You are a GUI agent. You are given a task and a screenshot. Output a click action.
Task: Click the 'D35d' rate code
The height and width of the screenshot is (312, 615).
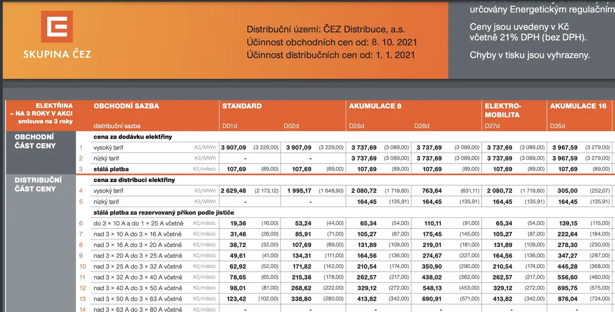(558, 125)
